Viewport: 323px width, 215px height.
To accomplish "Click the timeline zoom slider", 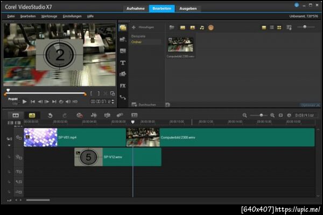I will coord(258,115).
